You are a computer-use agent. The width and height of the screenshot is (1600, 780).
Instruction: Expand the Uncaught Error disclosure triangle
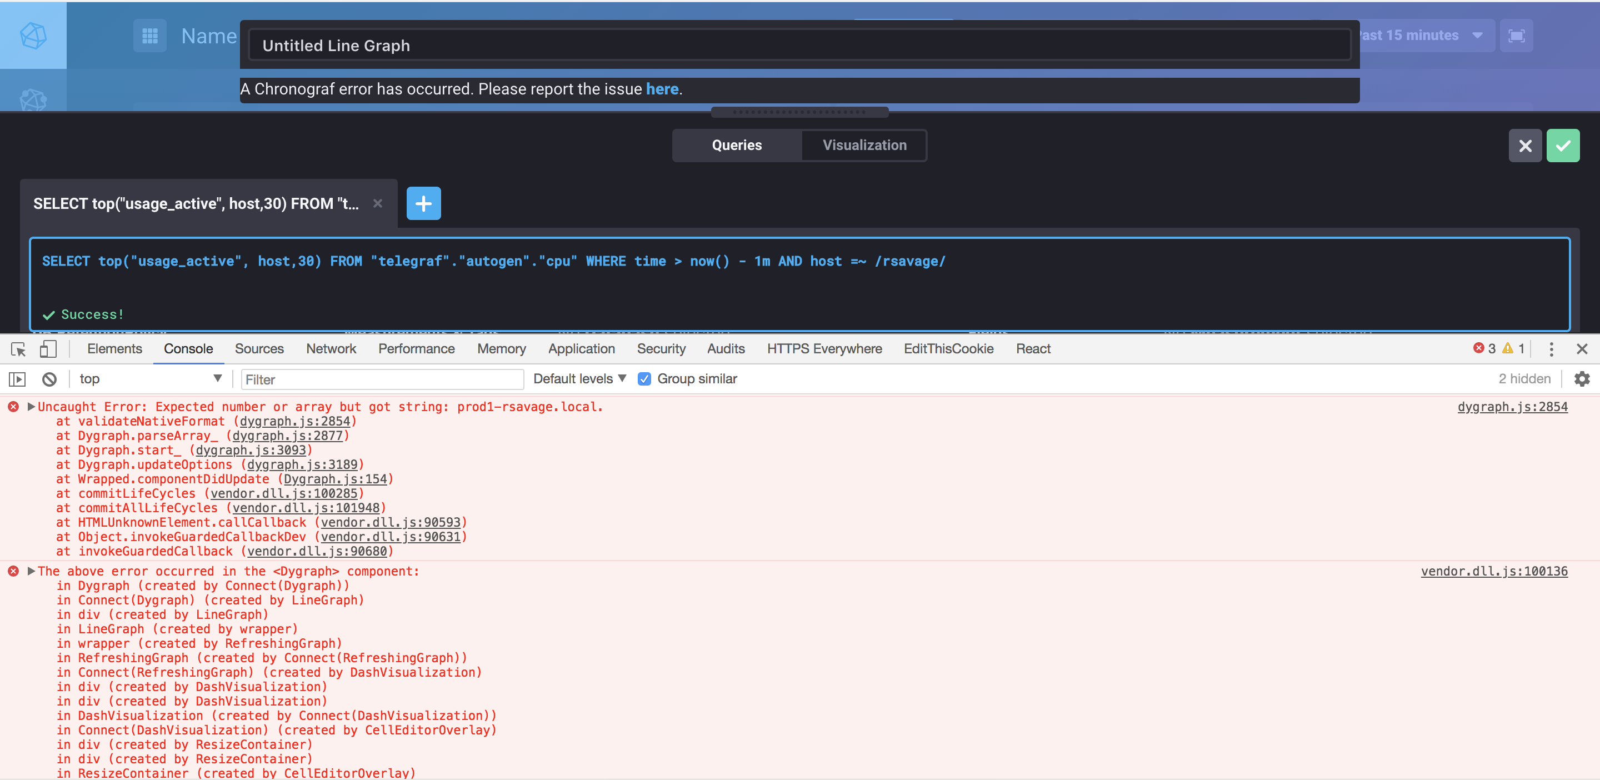coord(31,407)
